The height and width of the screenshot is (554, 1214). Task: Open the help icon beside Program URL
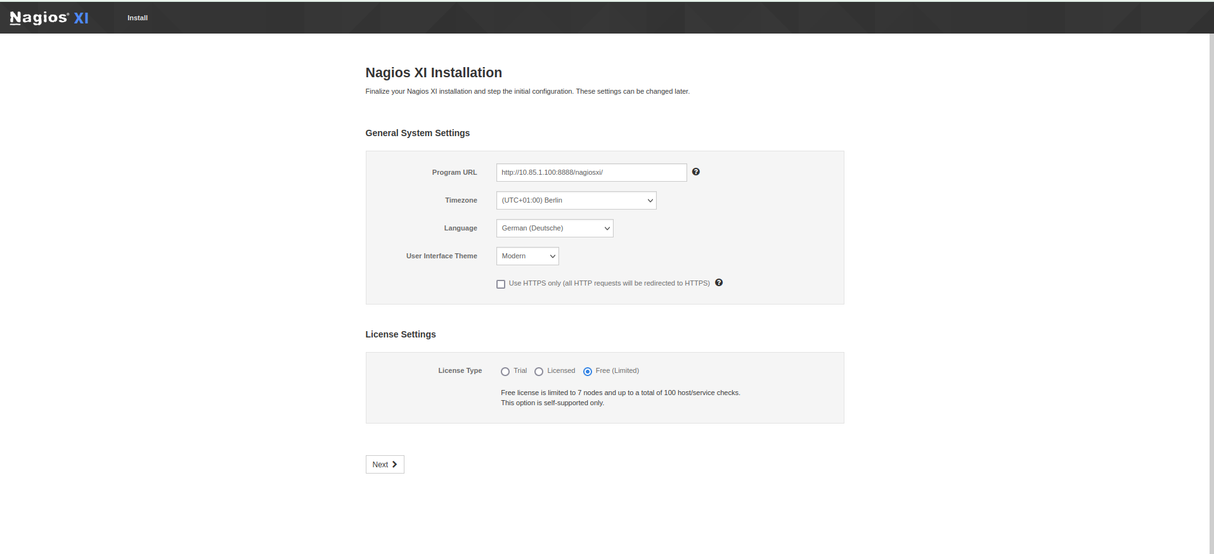[x=695, y=172]
